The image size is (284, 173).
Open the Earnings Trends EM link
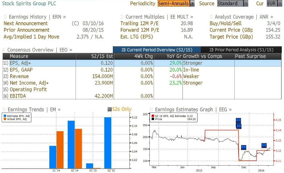point(34,110)
